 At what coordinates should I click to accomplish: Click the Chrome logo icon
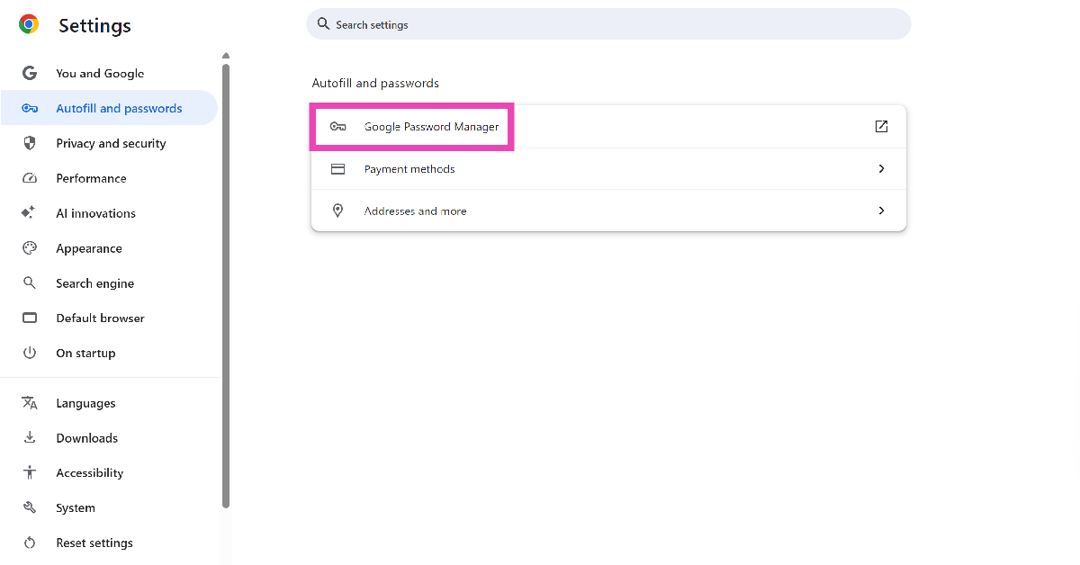point(29,25)
